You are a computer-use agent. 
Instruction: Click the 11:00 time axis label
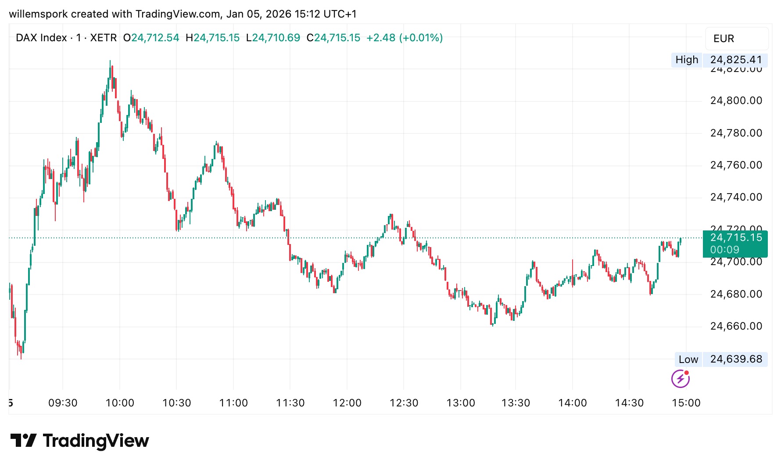233,403
